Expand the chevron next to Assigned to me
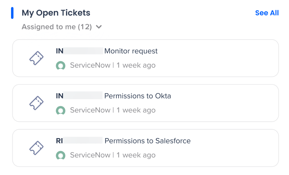Viewport: 289px width, 175px height. click(98, 27)
